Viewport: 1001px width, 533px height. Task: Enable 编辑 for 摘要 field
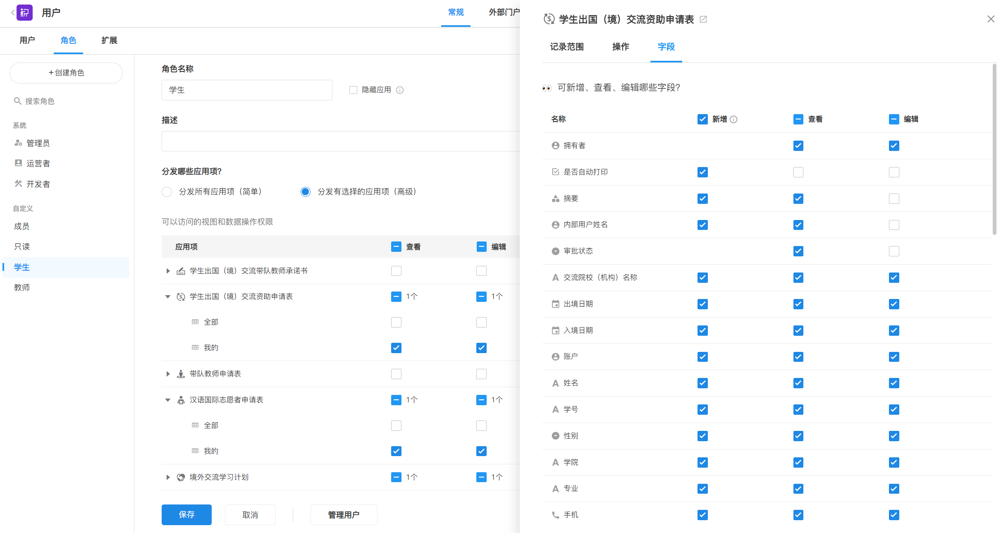pos(894,198)
